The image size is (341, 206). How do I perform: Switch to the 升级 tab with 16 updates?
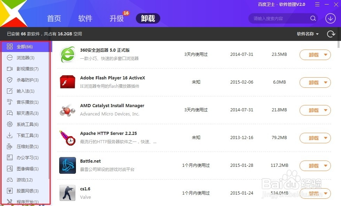point(117,18)
